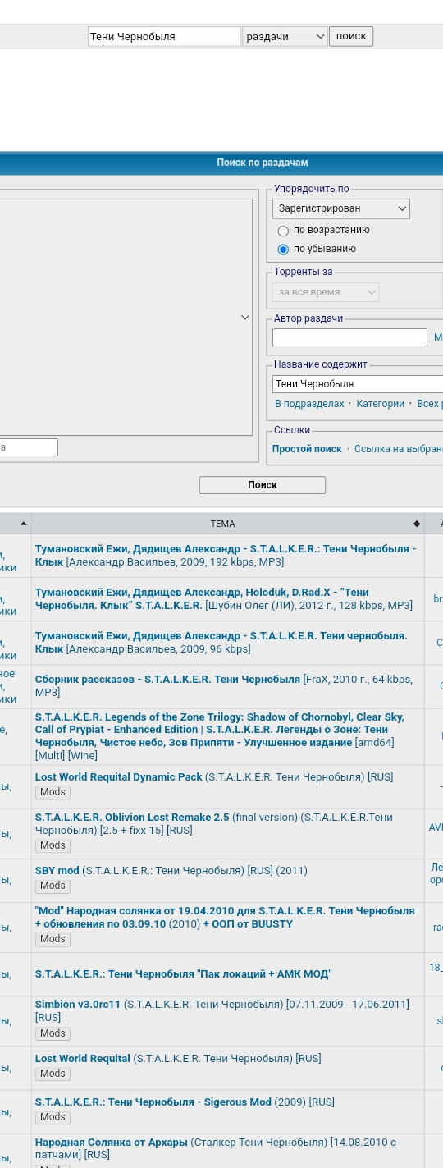The width and height of the screenshot is (443, 1168).
Task: Click the 'ТЕМА' column sort arrows
Action: [x=417, y=524]
